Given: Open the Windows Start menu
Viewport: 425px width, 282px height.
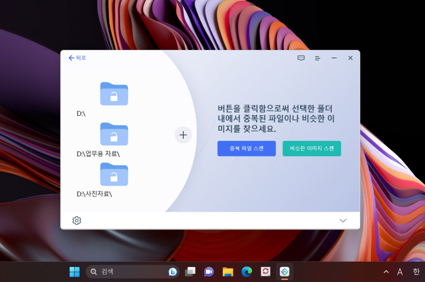Looking at the screenshot, I should 74,272.
